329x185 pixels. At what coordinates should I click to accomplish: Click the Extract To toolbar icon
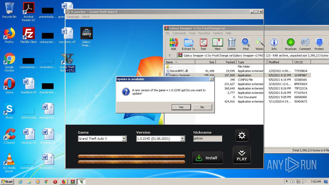(x=188, y=44)
